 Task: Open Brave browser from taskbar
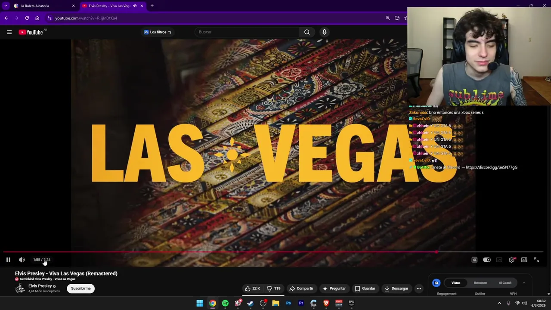pyautogui.click(x=326, y=304)
